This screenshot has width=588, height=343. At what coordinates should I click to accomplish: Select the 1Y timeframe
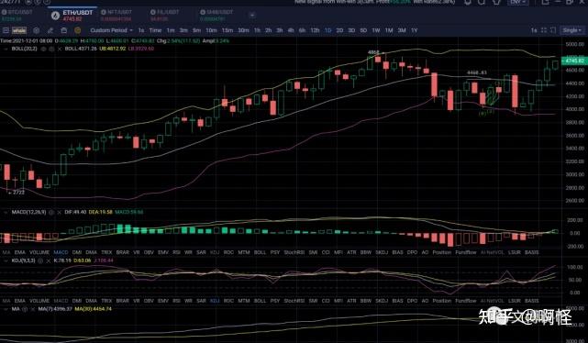coord(415,30)
